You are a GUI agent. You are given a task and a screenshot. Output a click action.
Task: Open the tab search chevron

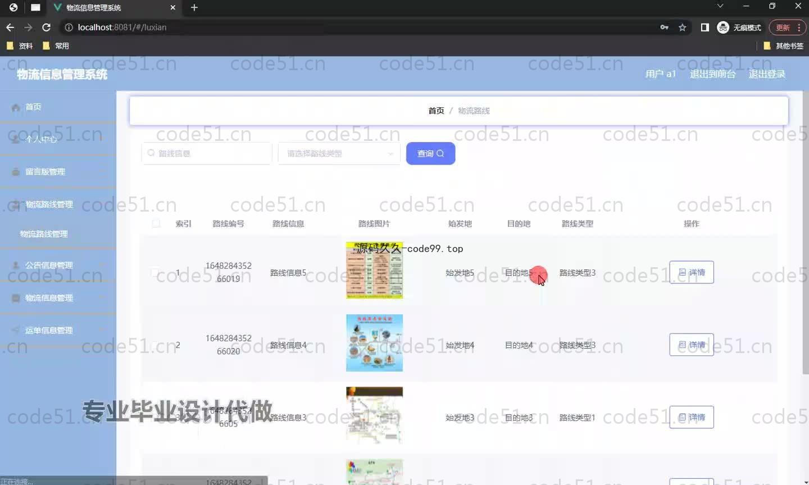[720, 6]
